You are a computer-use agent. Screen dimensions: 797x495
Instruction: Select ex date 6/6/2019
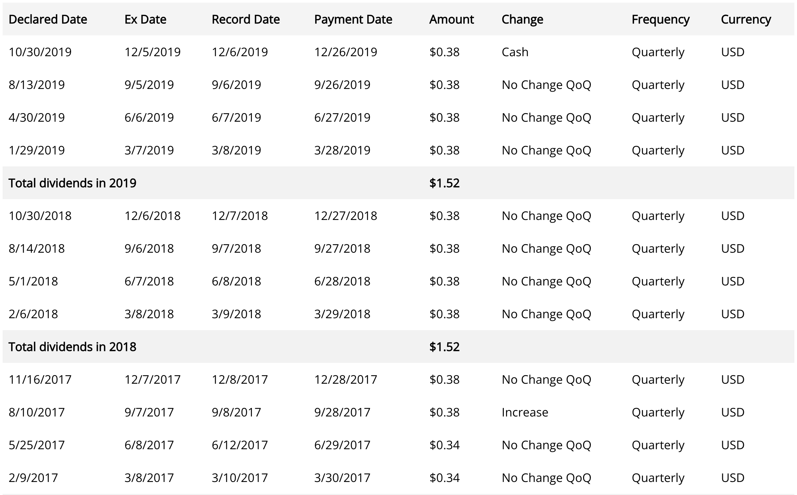tap(149, 118)
